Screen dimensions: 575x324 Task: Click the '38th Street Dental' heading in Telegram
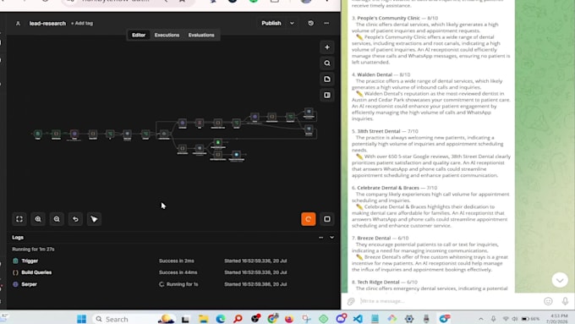(x=379, y=131)
